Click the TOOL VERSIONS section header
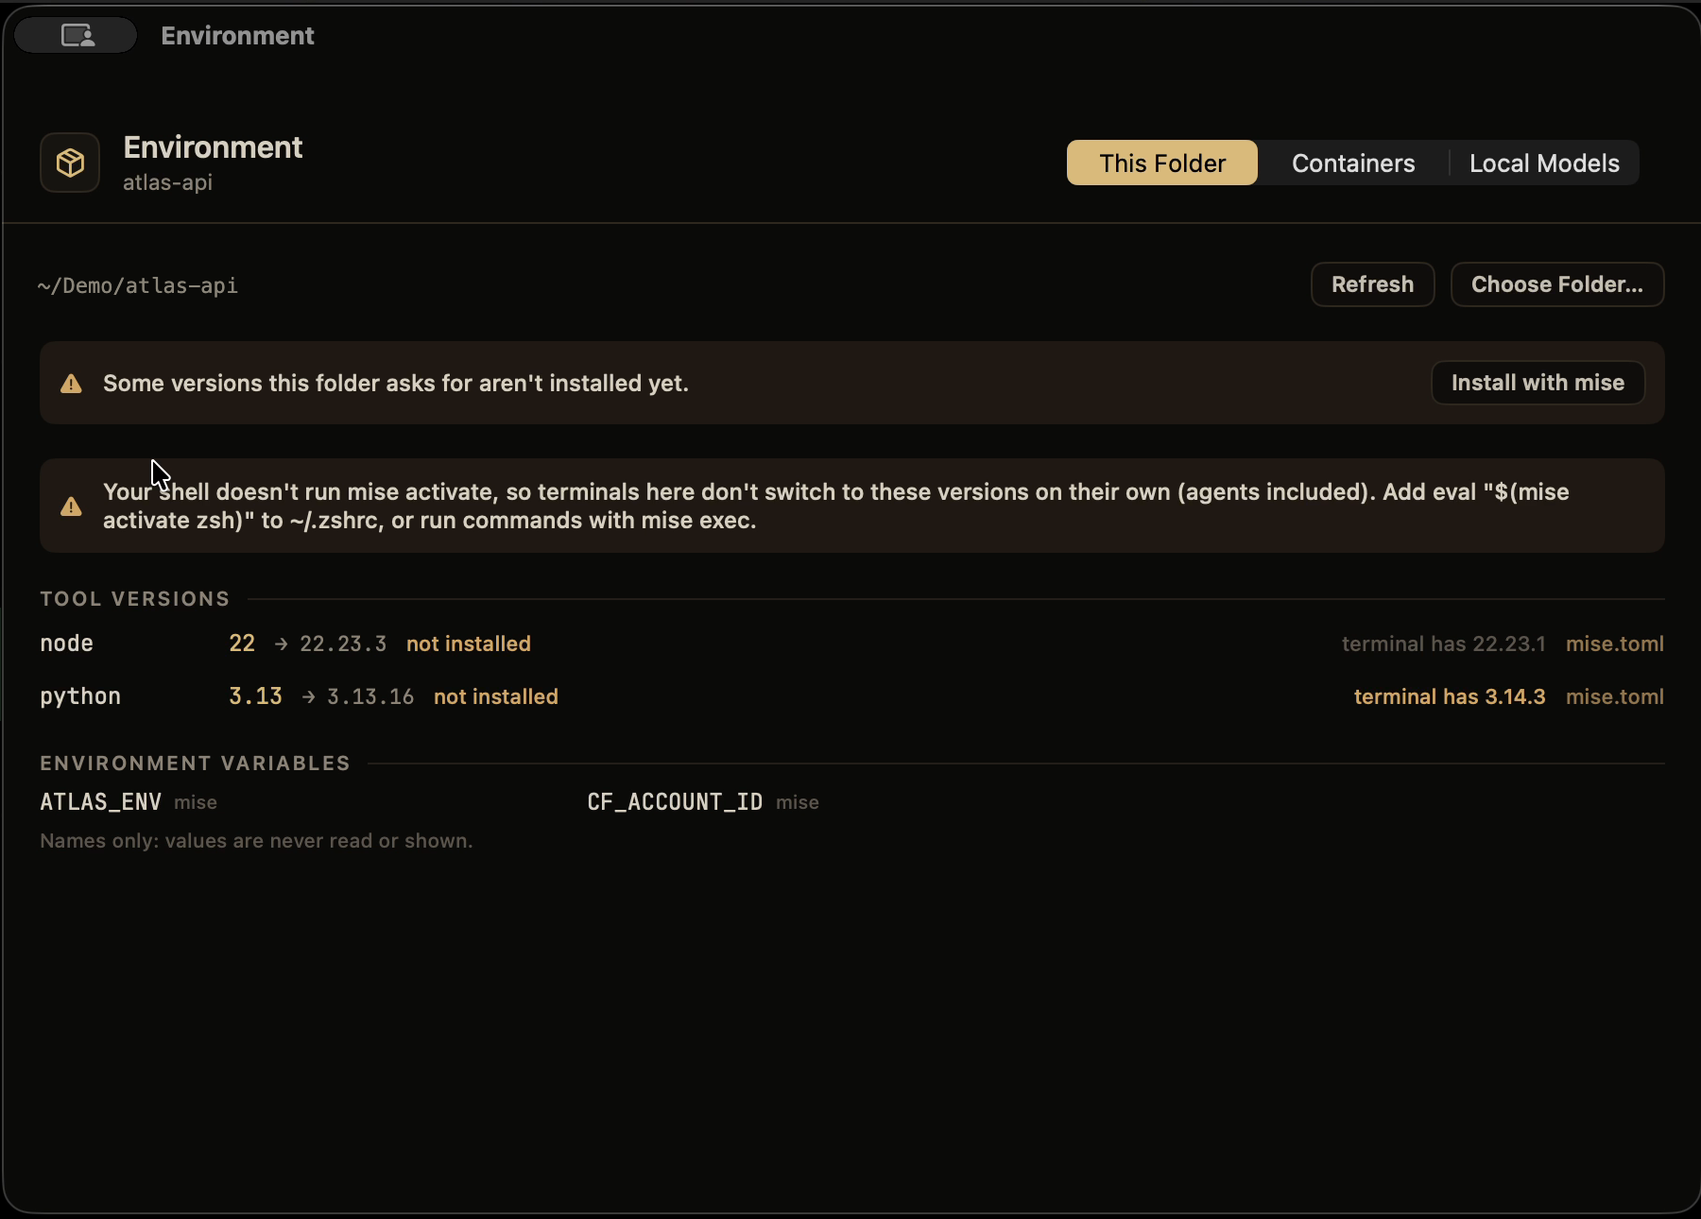Viewport: 1701px width, 1219px height. tap(135, 599)
